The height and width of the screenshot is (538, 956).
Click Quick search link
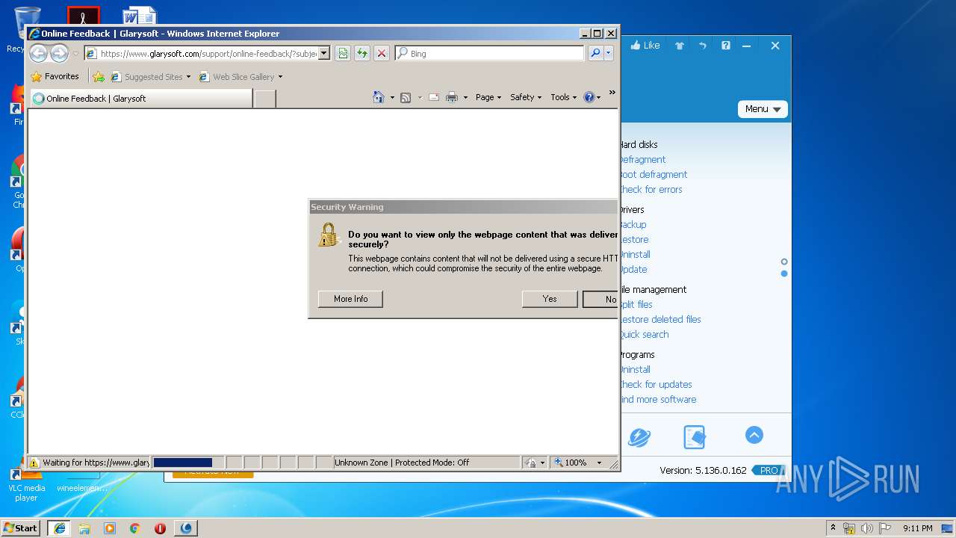tap(644, 335)
